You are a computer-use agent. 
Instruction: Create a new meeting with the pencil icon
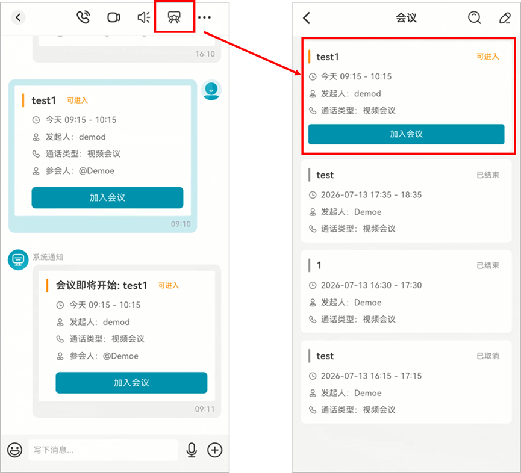(x=505, y=18)
